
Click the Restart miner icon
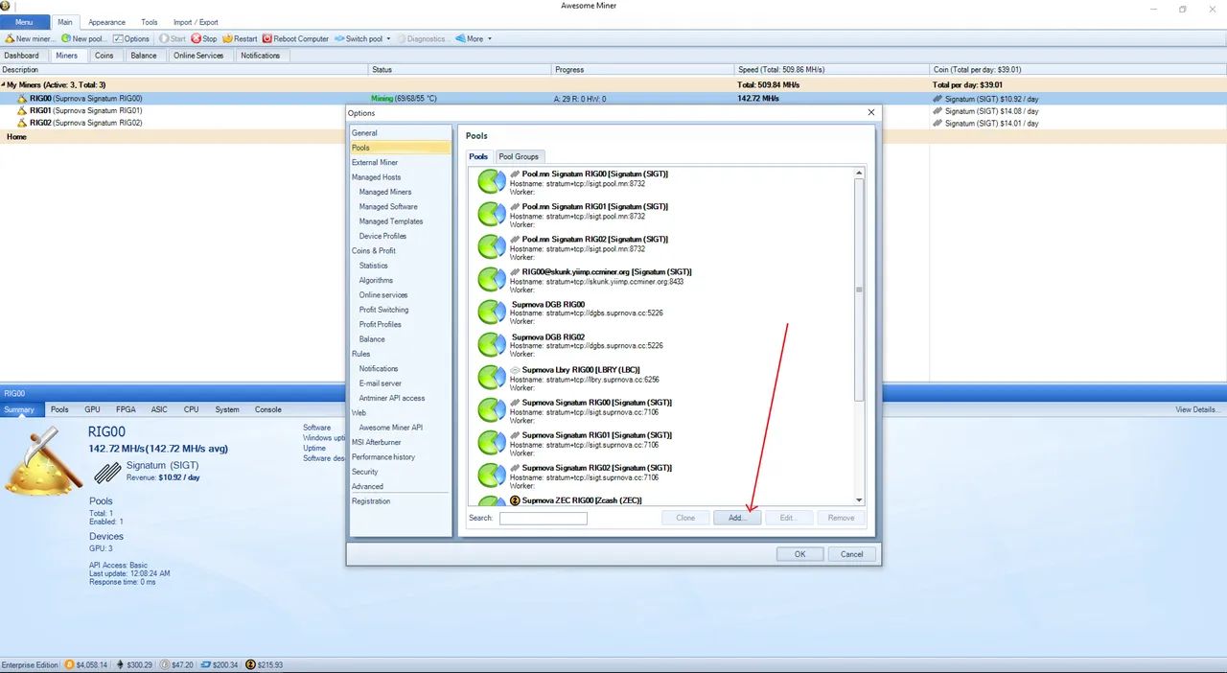227,38
